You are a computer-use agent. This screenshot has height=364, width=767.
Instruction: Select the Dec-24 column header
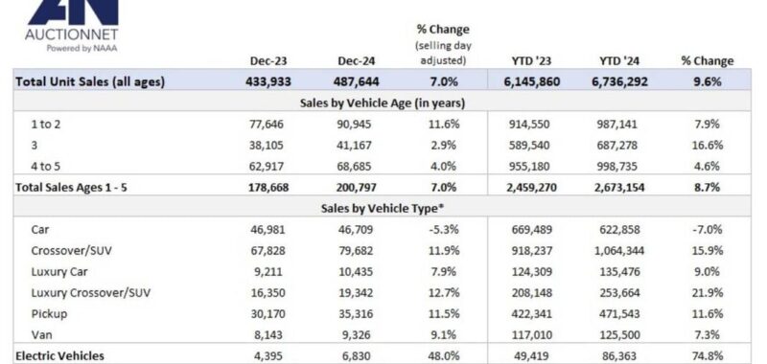coord(356,61)
